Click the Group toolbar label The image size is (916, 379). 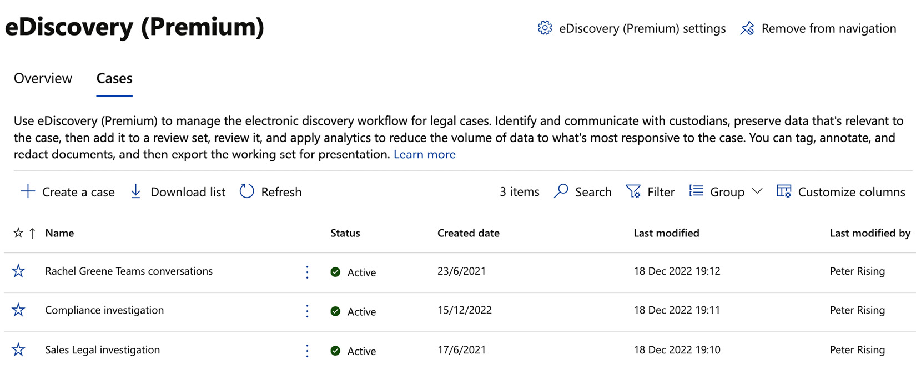tap(727, 192)
